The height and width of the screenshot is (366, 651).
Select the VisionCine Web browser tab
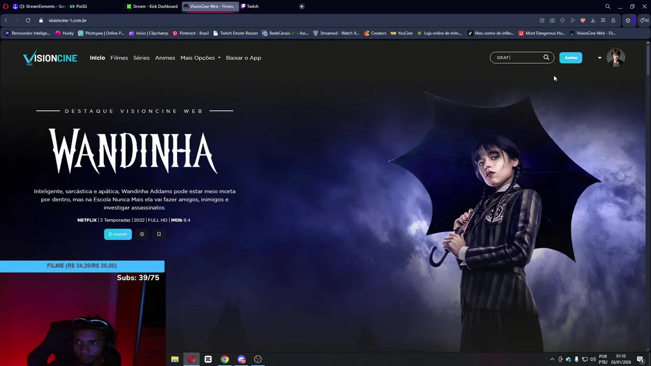point(210,7)
